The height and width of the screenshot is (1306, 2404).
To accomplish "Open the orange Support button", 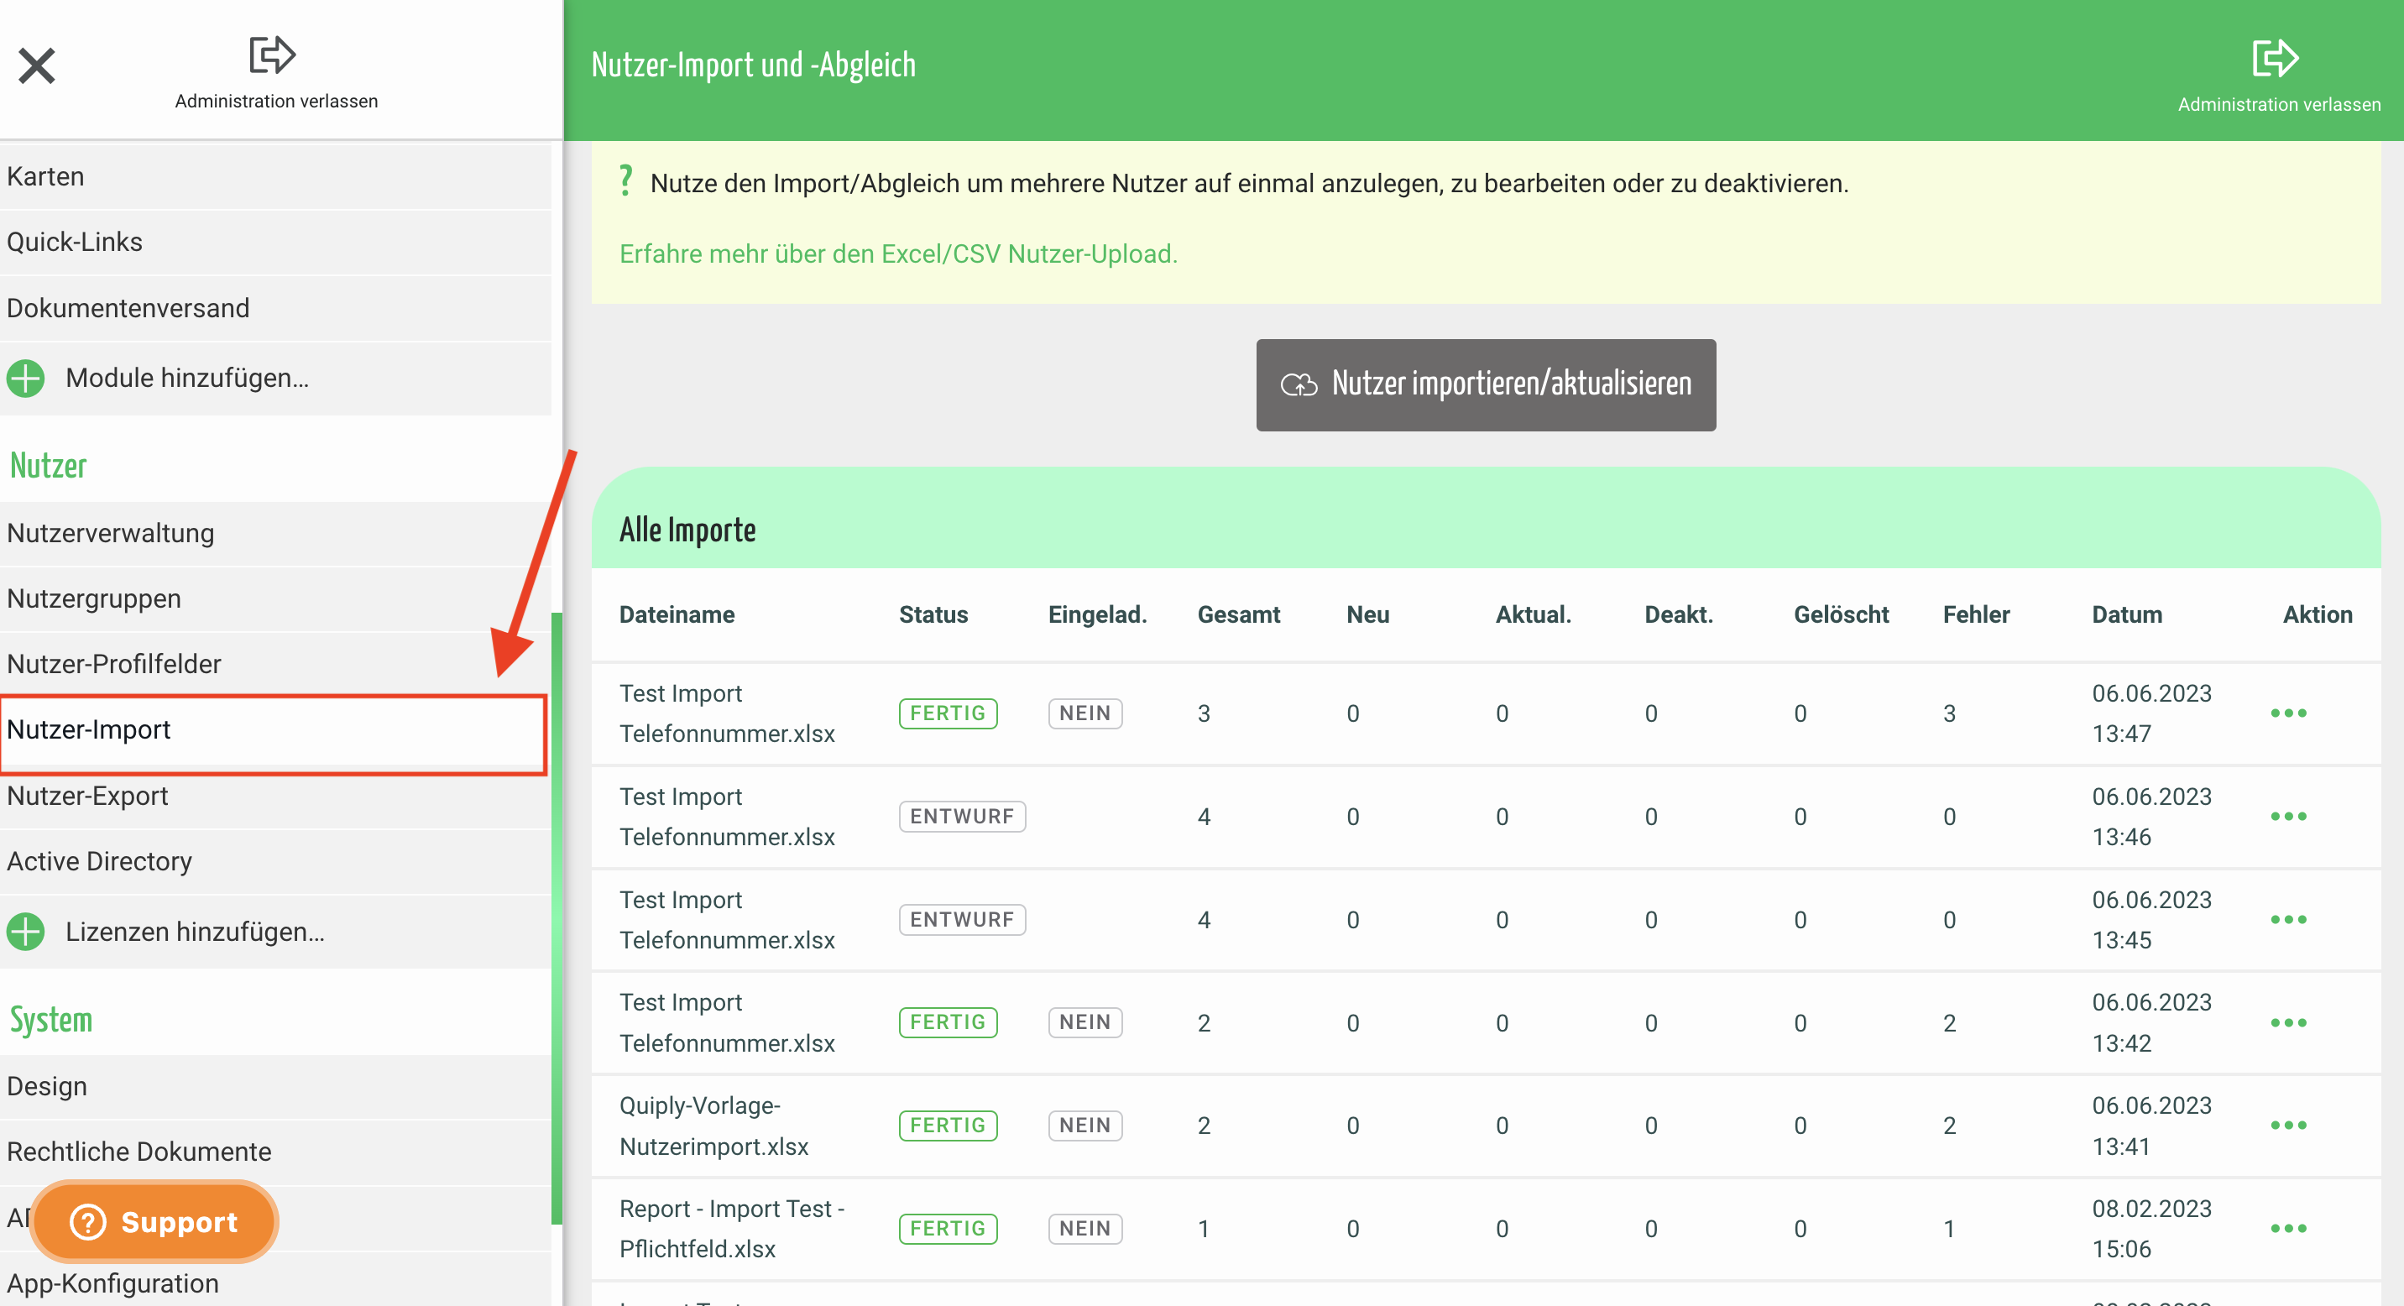I will 155,1221.
